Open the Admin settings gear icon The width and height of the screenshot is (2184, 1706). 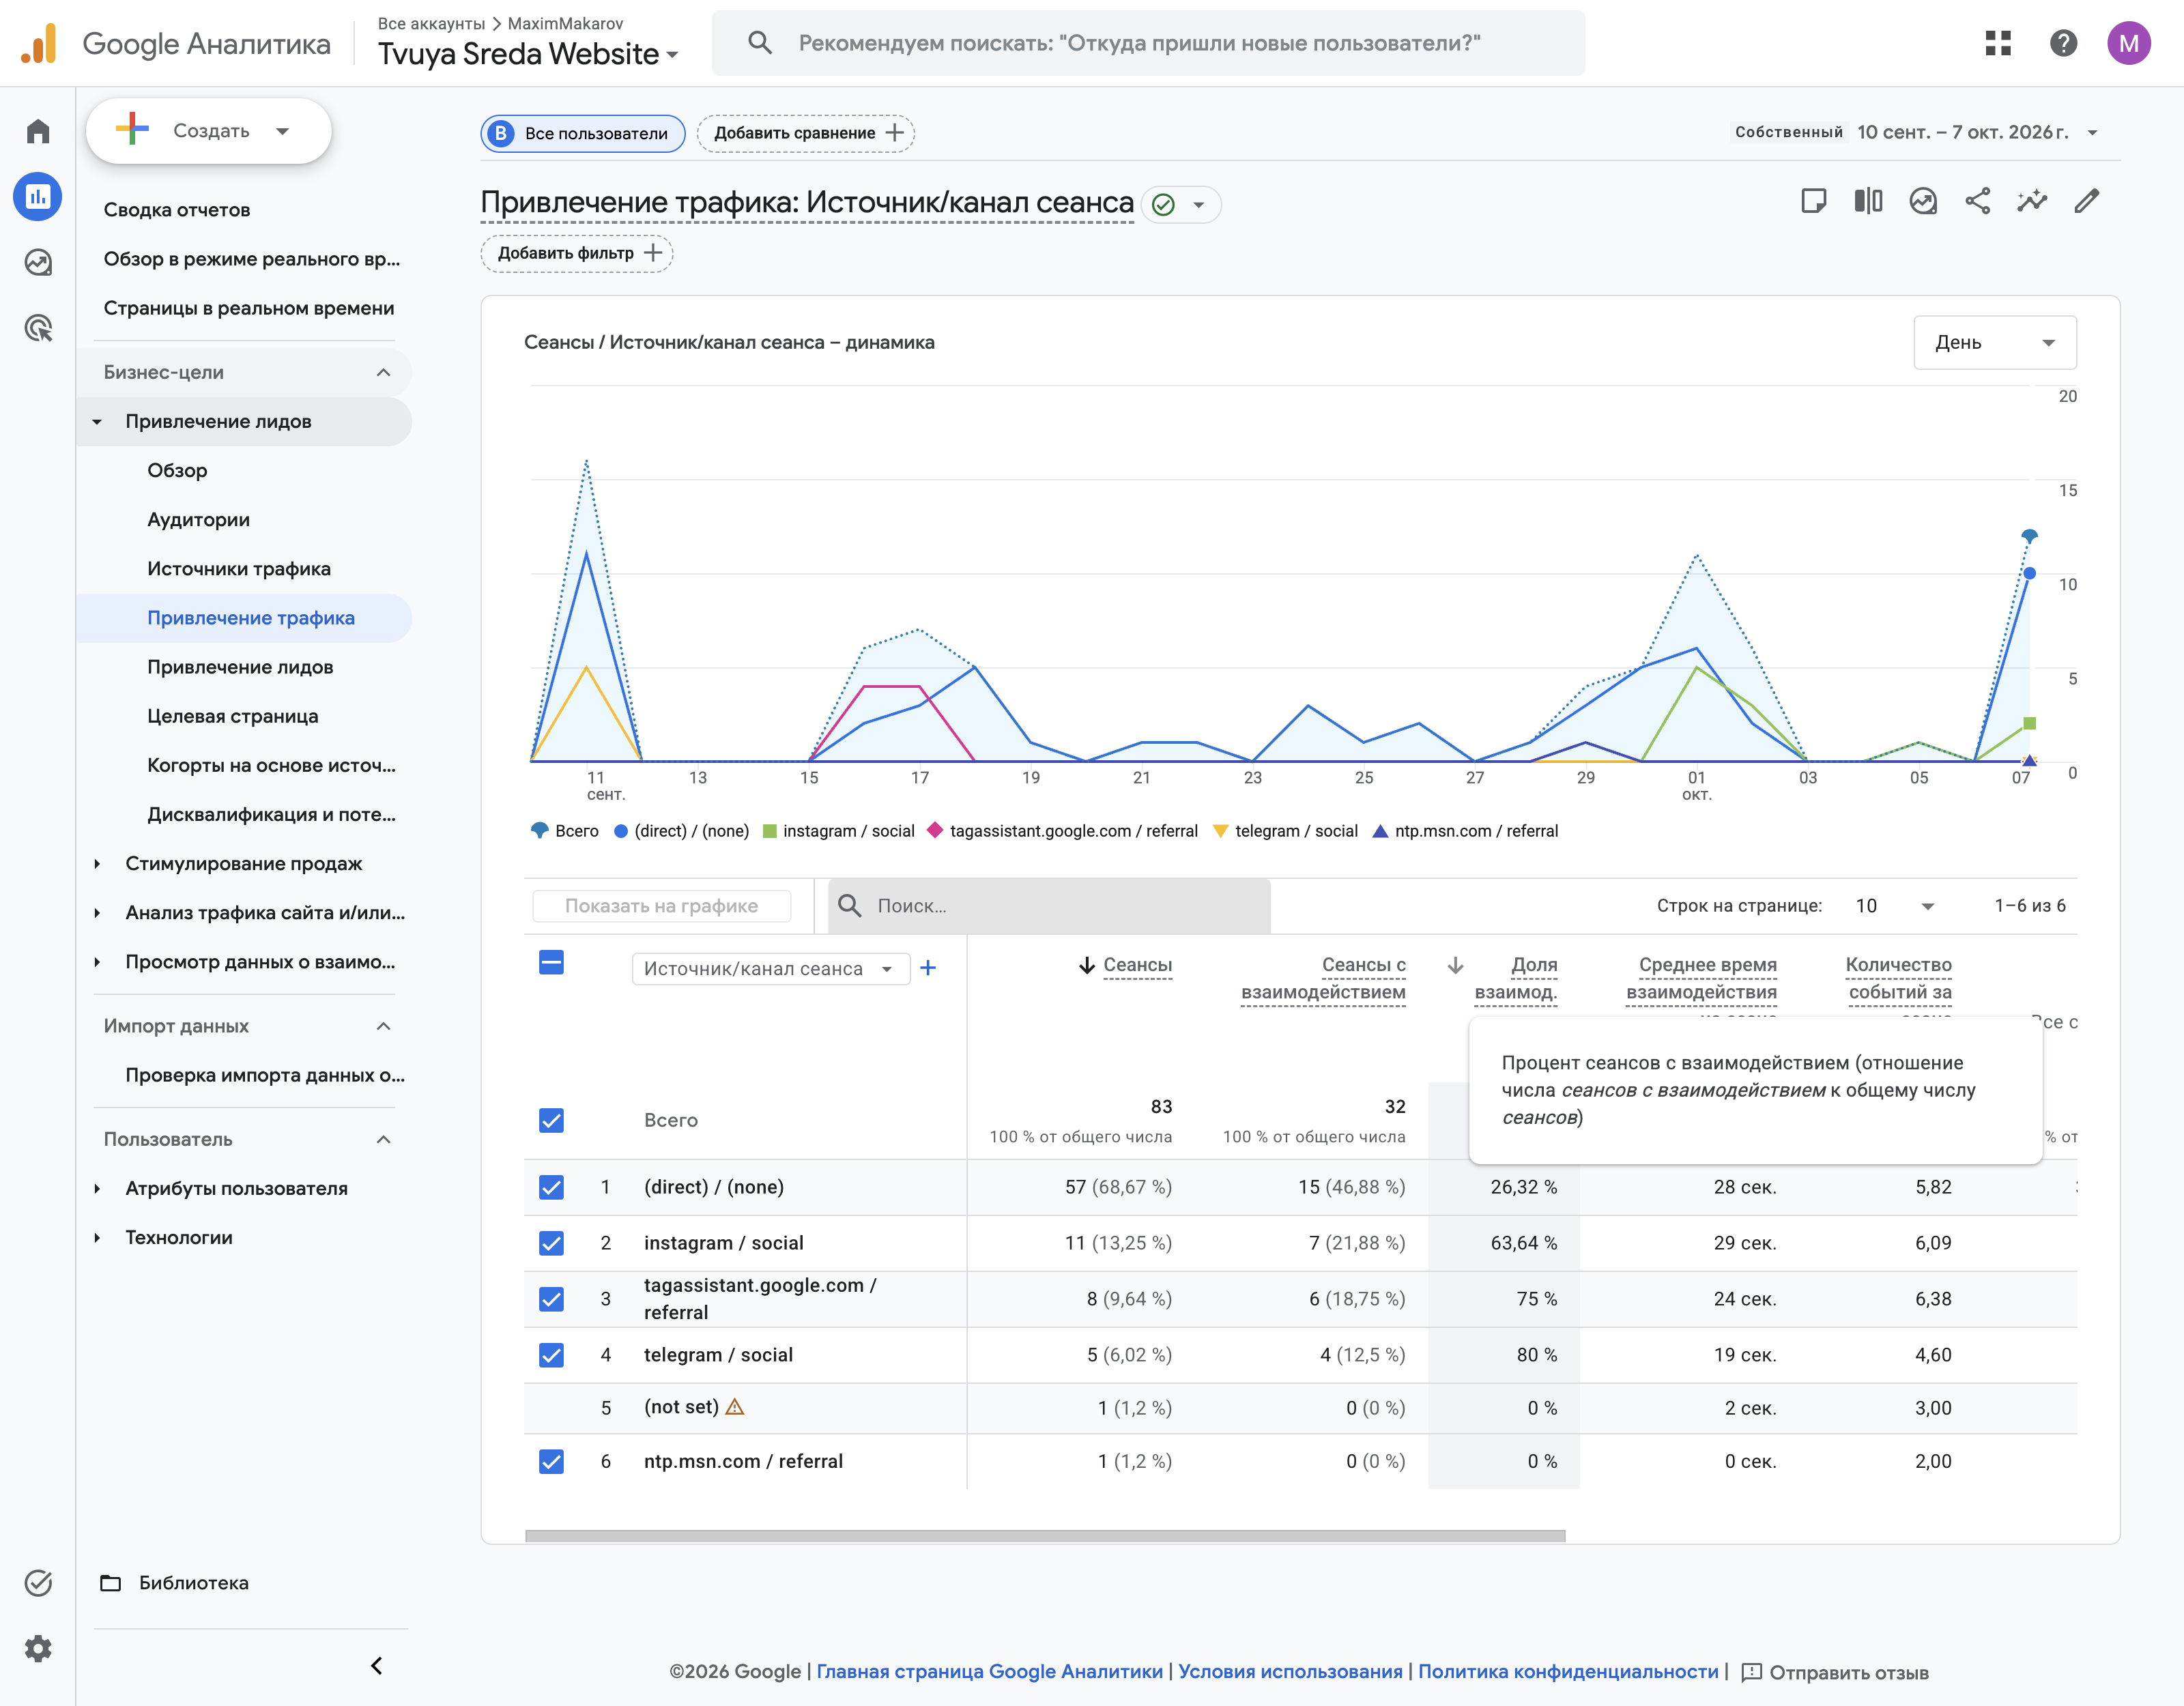pos(38,1648)
